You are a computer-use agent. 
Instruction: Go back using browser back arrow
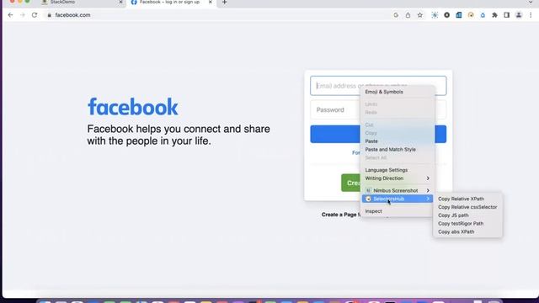click(10, 15)
